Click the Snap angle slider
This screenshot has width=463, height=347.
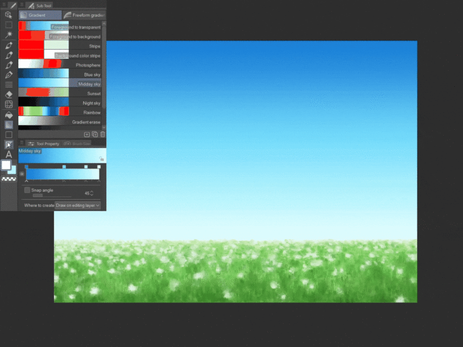52,195
